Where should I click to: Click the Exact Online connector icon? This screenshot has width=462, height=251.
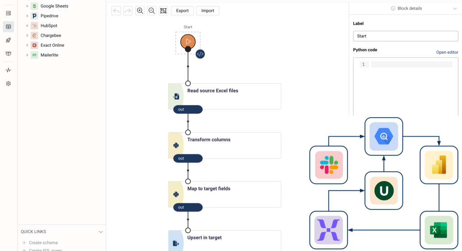tap(34, 45)
